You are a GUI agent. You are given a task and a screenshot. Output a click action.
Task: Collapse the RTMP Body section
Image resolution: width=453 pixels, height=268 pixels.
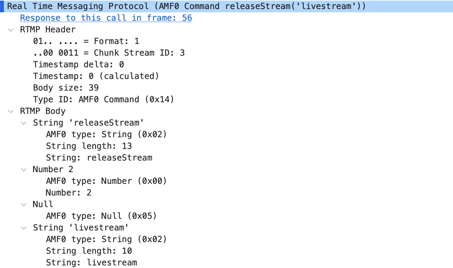pos(11,111)
